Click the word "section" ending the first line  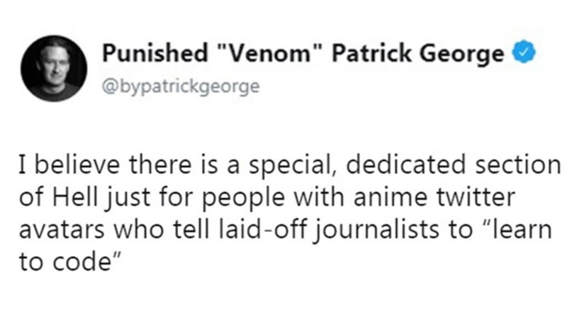tap(518, 164)
